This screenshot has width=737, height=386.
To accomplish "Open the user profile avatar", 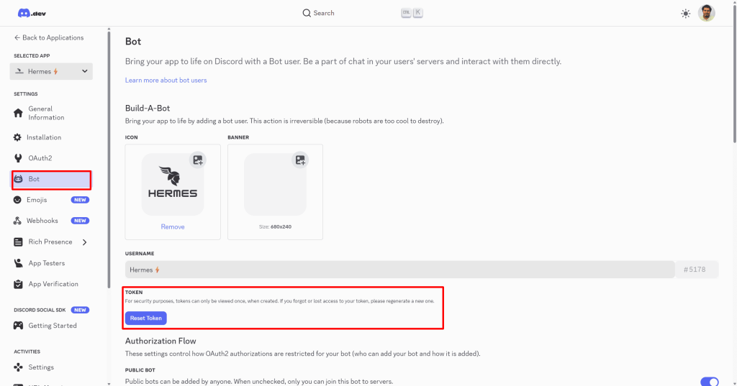I will 707,13.
